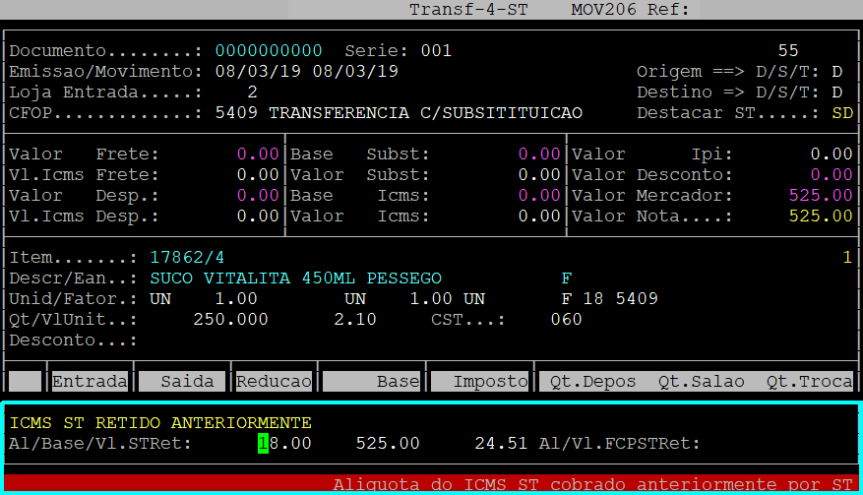Click the product description SUCO VITALITA 450ML PESSEGO

click(295, 278)
